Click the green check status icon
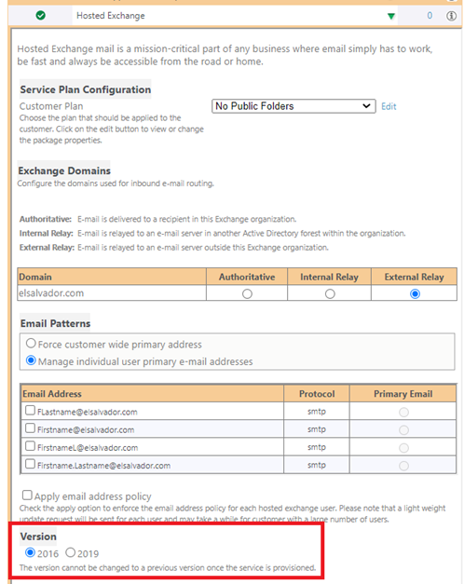The height and width of the screenshot is (584, 464). point(41,16)
